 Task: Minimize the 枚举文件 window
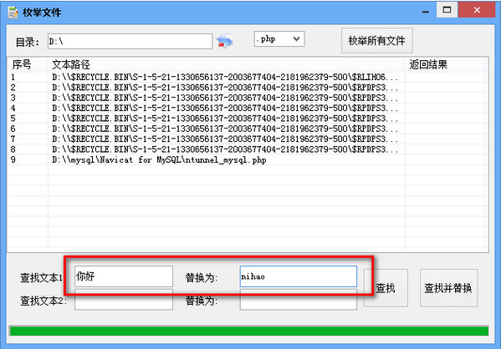point(426,10)
